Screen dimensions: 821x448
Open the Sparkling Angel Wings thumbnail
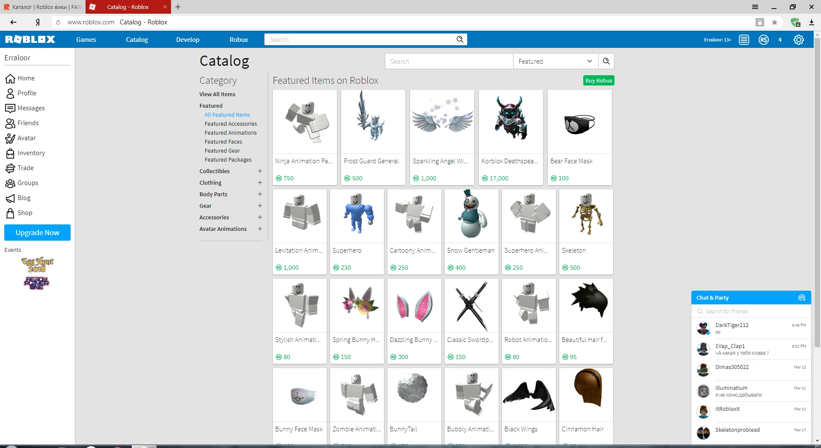pos(442,121)
